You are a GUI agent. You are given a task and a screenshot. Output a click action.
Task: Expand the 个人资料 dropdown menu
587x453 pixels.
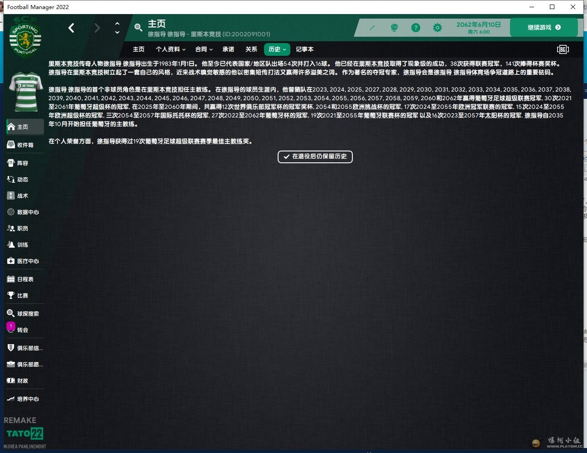tap(170, 49)
